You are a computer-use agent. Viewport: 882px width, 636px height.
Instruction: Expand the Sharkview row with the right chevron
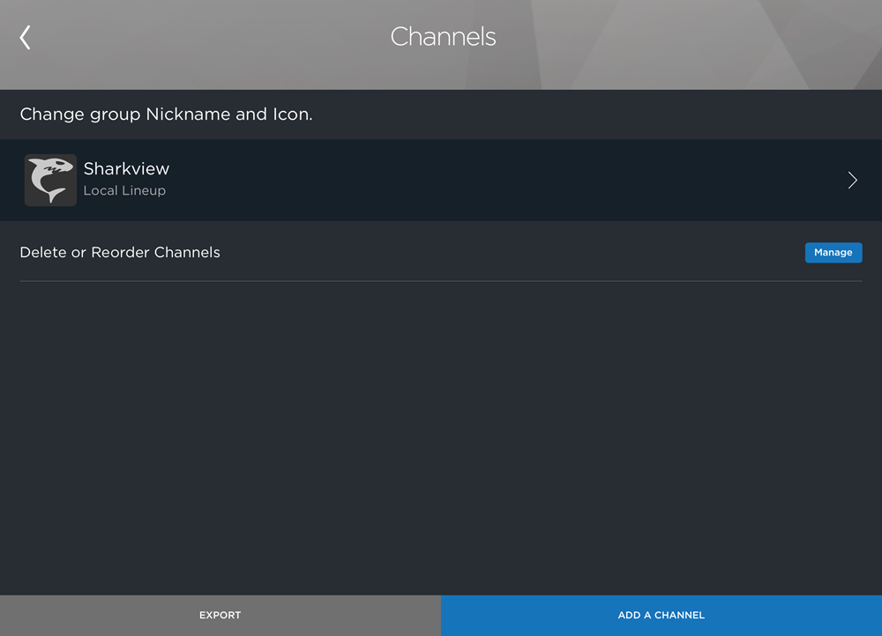click(852, 180)
